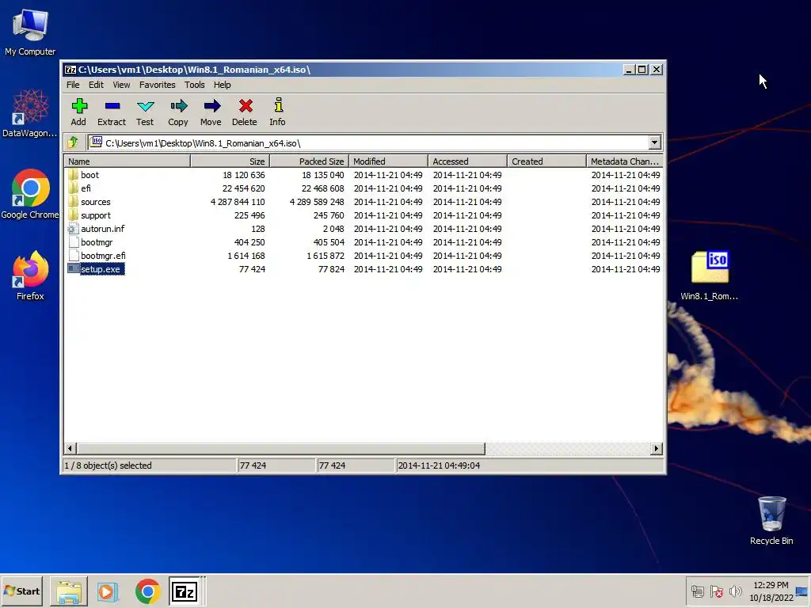811x608 pixels.
Task: Sort by Packed Size column header
Action: coord(310,161)
